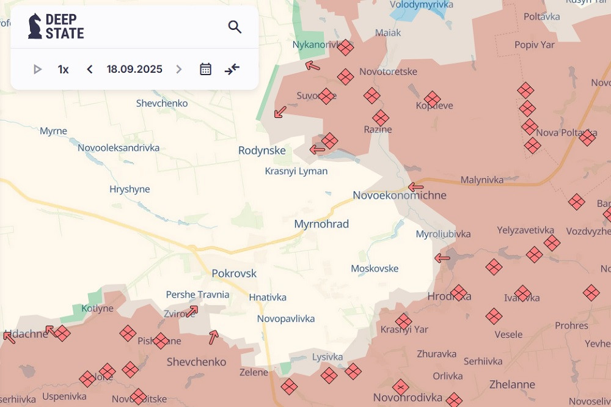Advance to the next date with right chevron
This screenshot has width=611, height=407.
point(178,69)
